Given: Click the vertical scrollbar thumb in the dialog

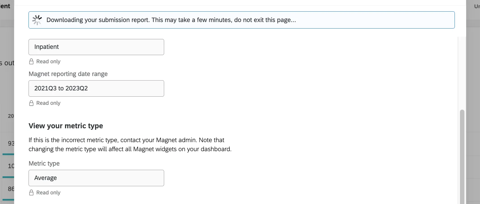Looking at the screenshot, I should coord(462,155).
